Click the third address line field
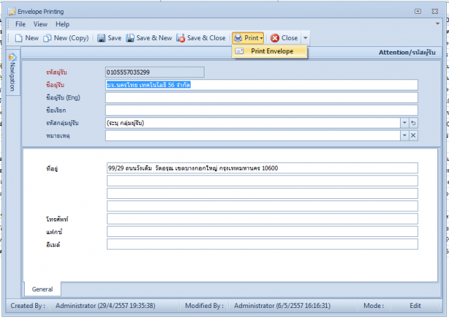The width and height of the screenshot is (449, 319). [262, 193]
